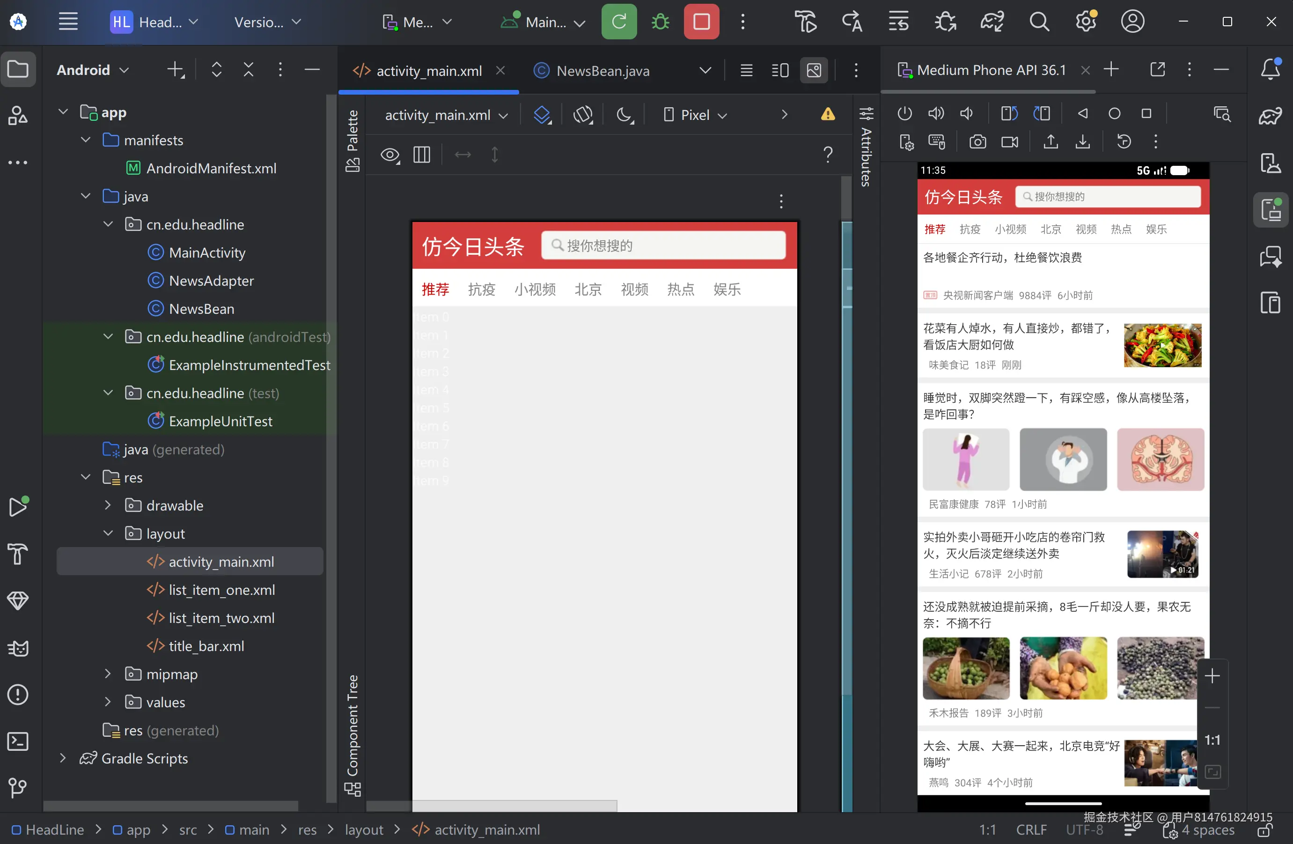Screen dimensions: 1293x844
Task: Open the Pixel device selector dropdown
Action: click(695, 115)
